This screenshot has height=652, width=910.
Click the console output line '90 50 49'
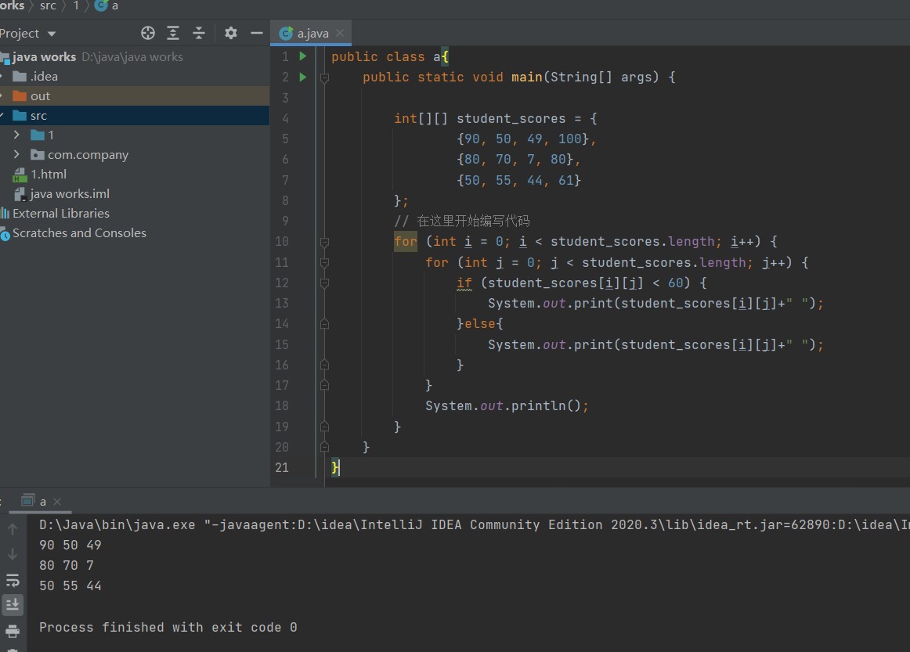coord(70,545)
